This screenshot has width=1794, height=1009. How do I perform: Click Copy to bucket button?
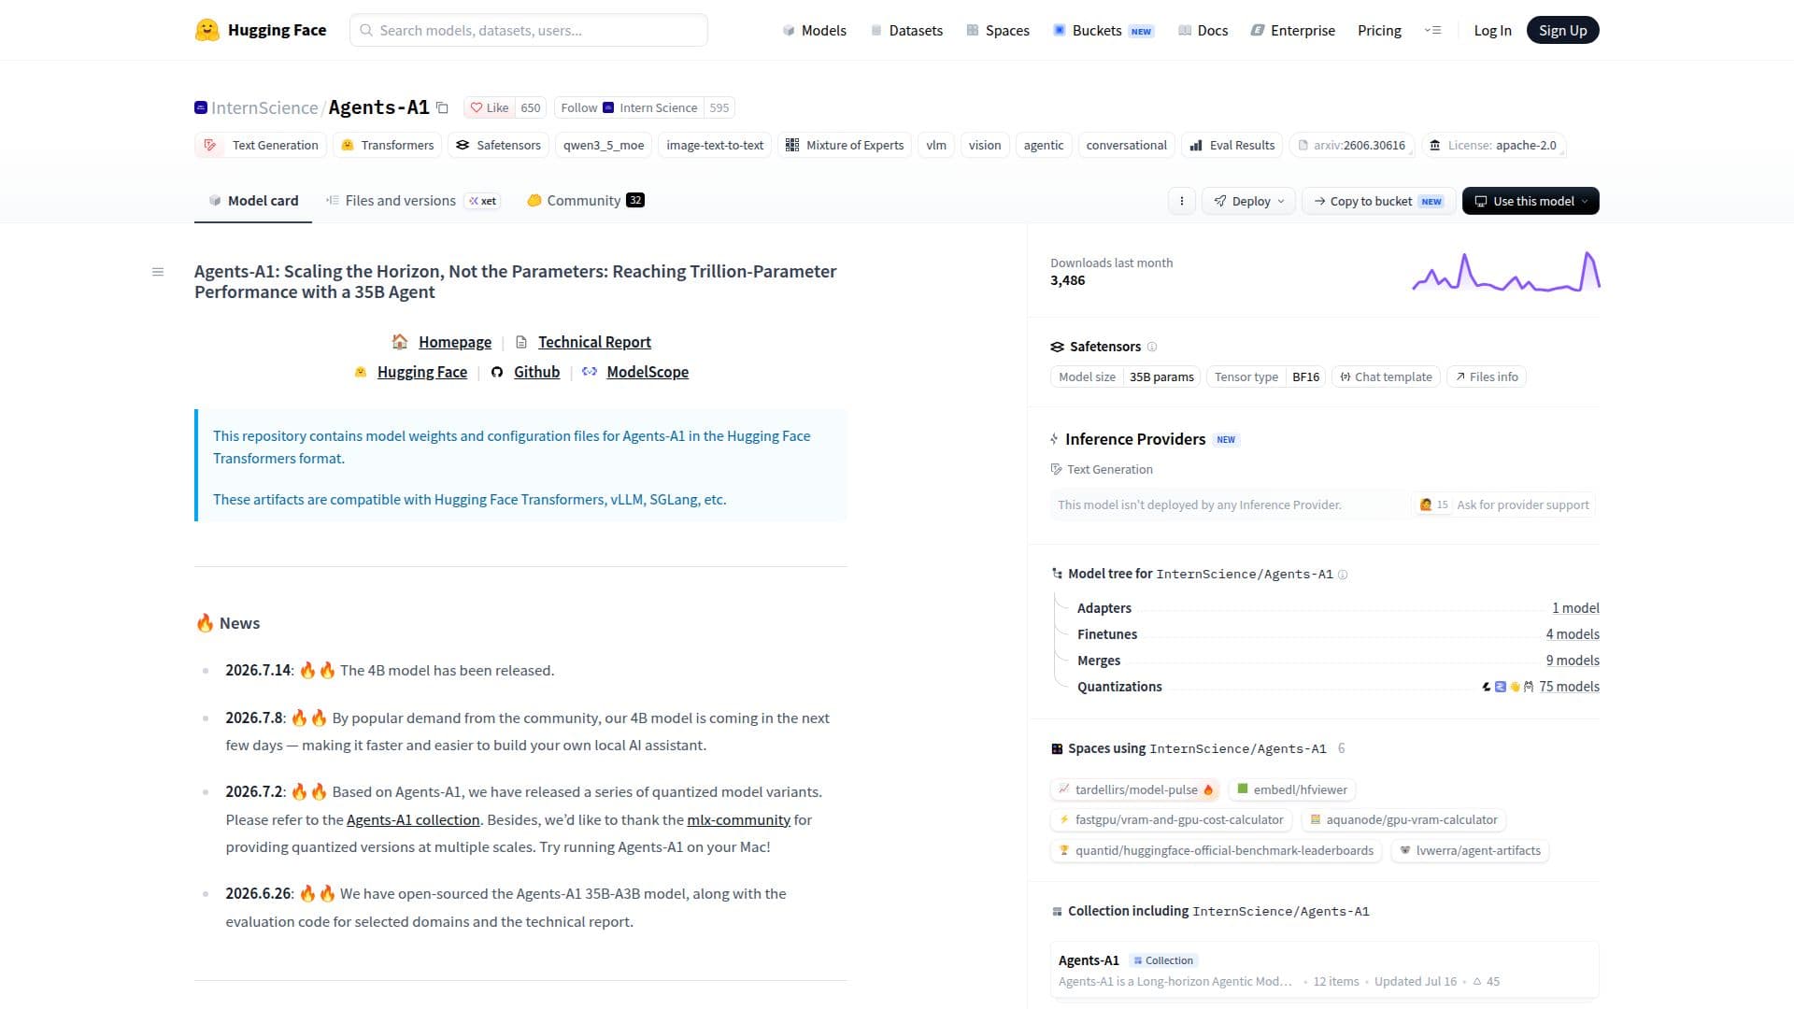tap(1378, 201)
